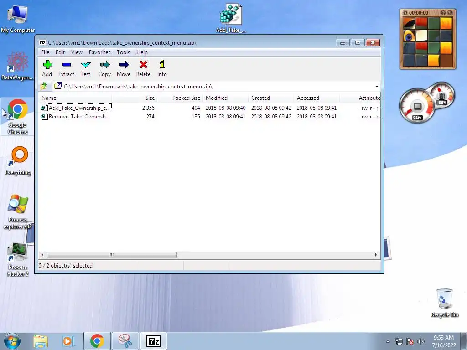Click the archive path input field
This screenshot has width=467, height=350.
pos(213,86)
